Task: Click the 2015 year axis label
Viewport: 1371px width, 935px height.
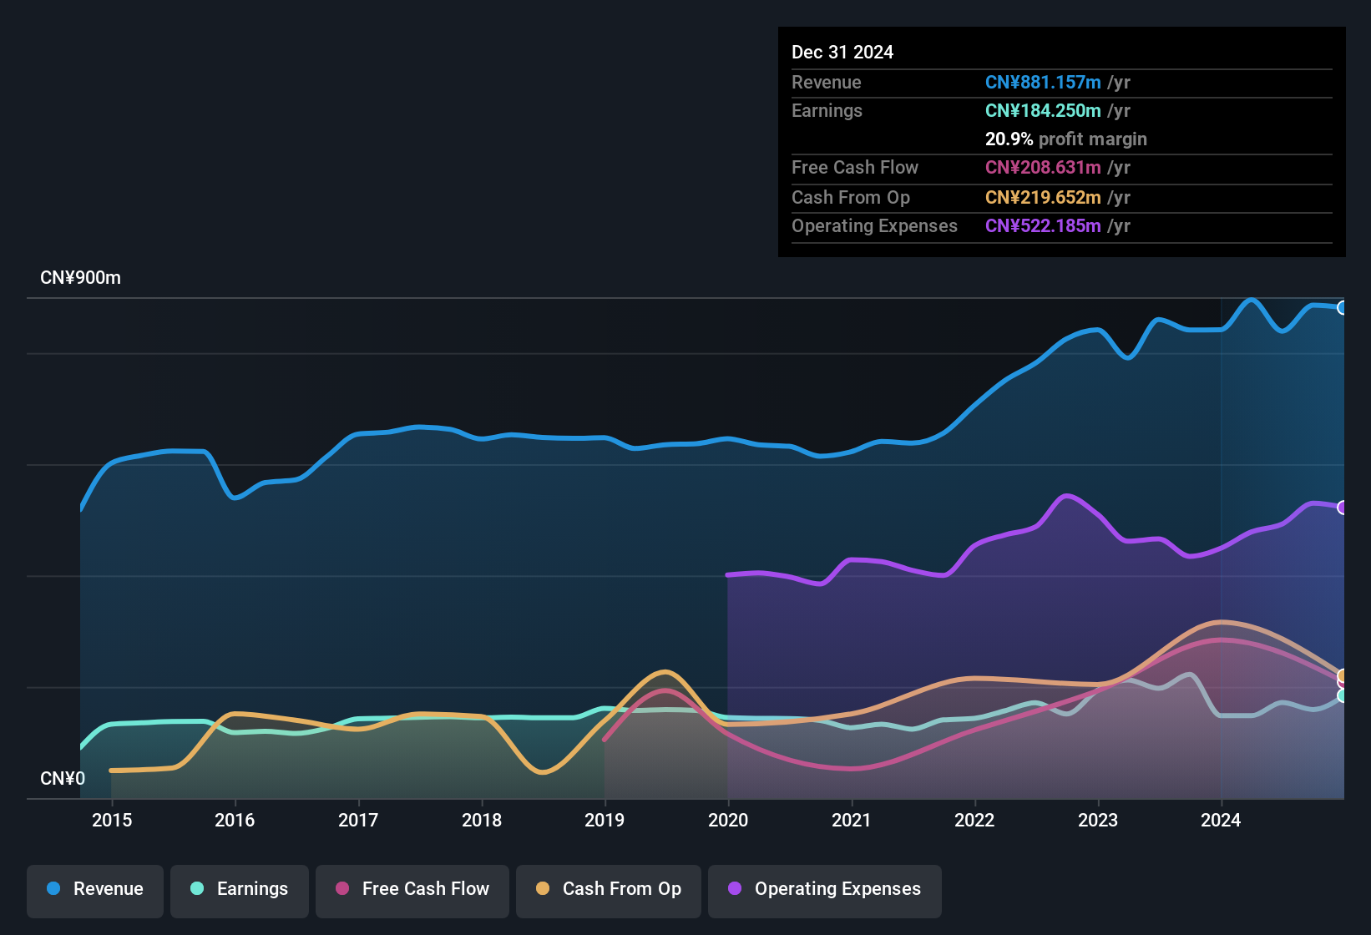Action: (x=112, y=821)
